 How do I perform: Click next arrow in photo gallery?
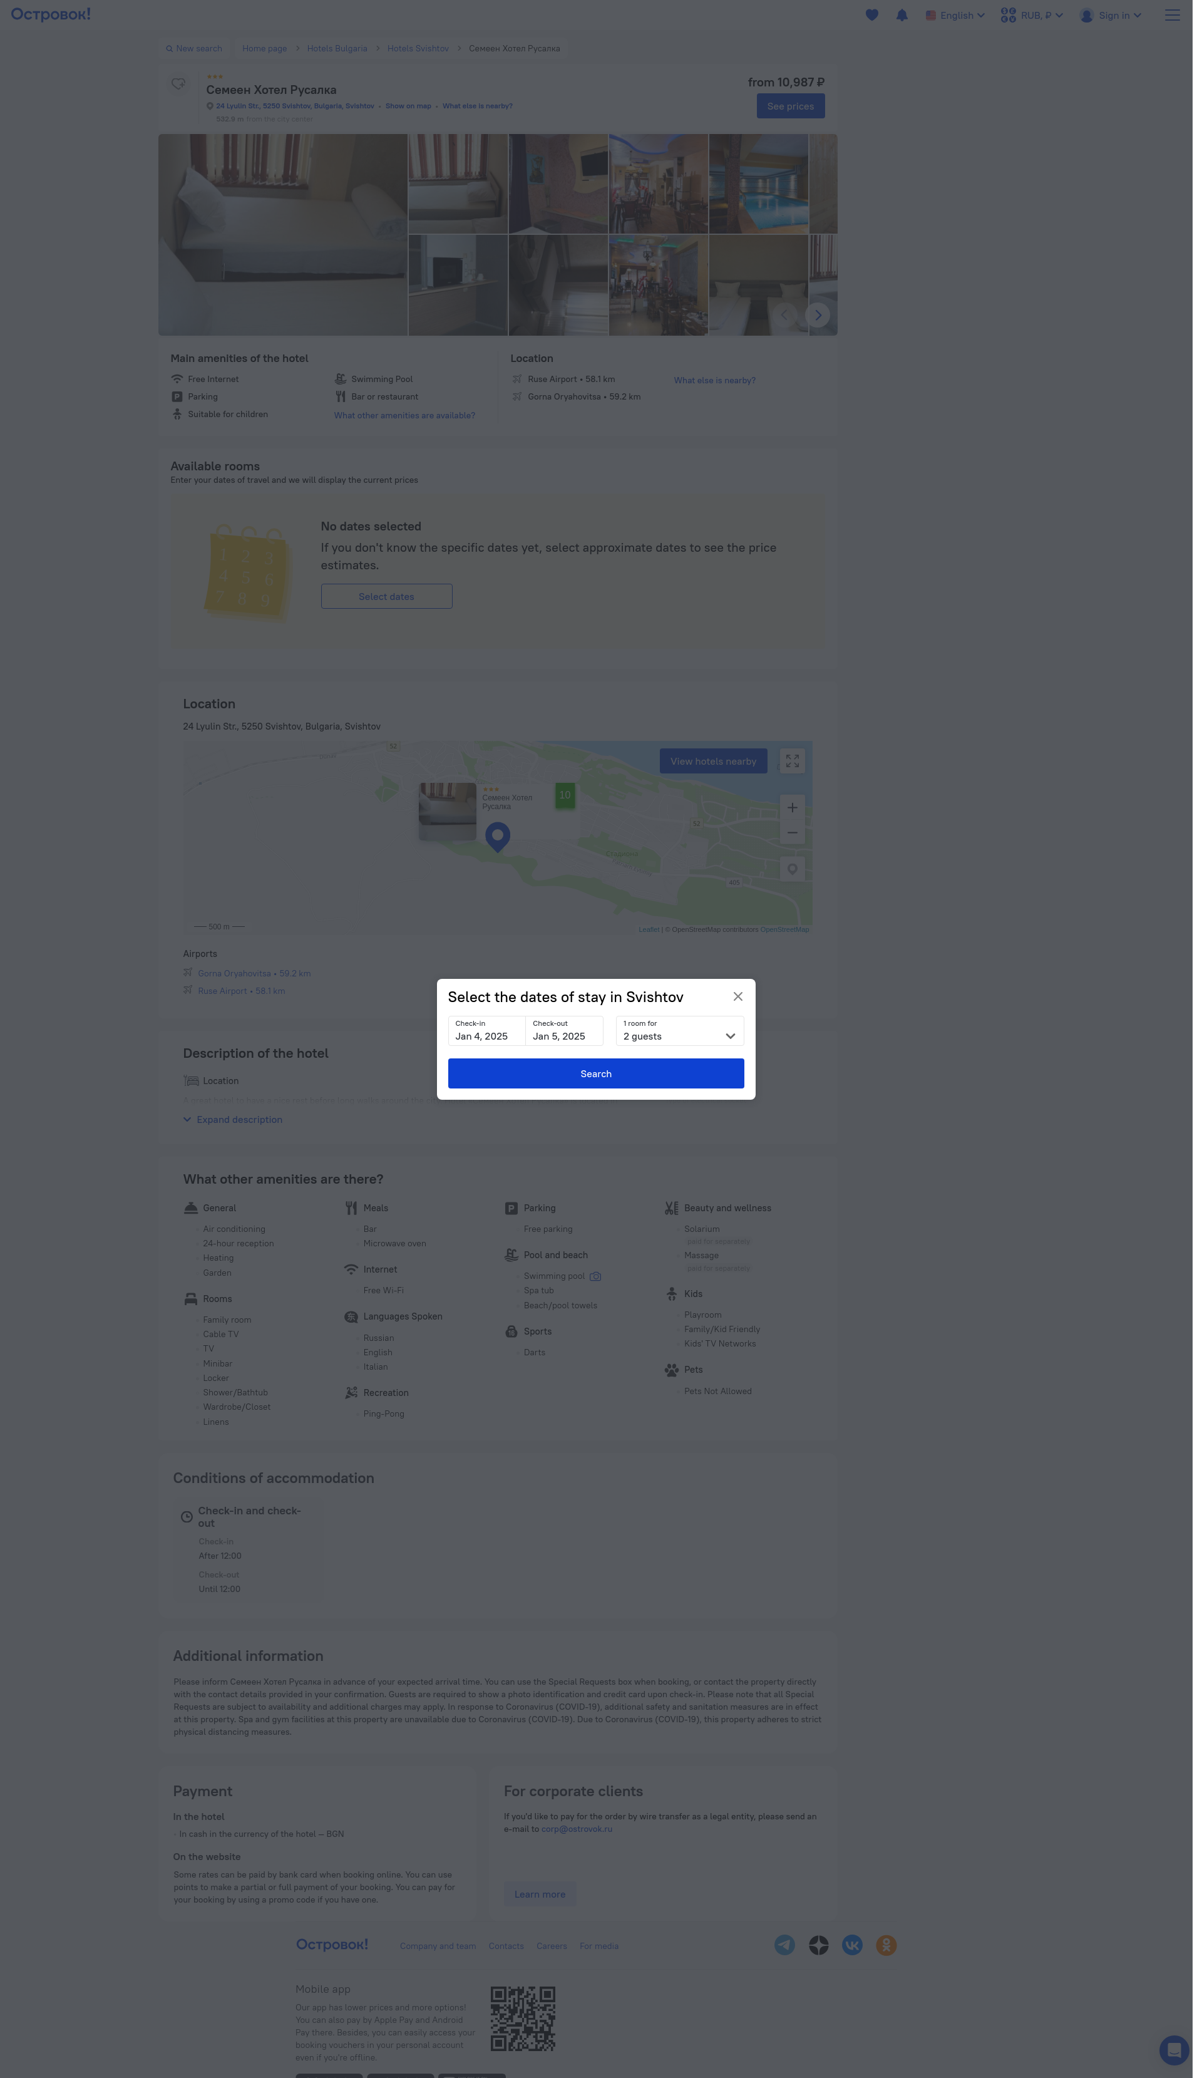[x=817, y=315]
